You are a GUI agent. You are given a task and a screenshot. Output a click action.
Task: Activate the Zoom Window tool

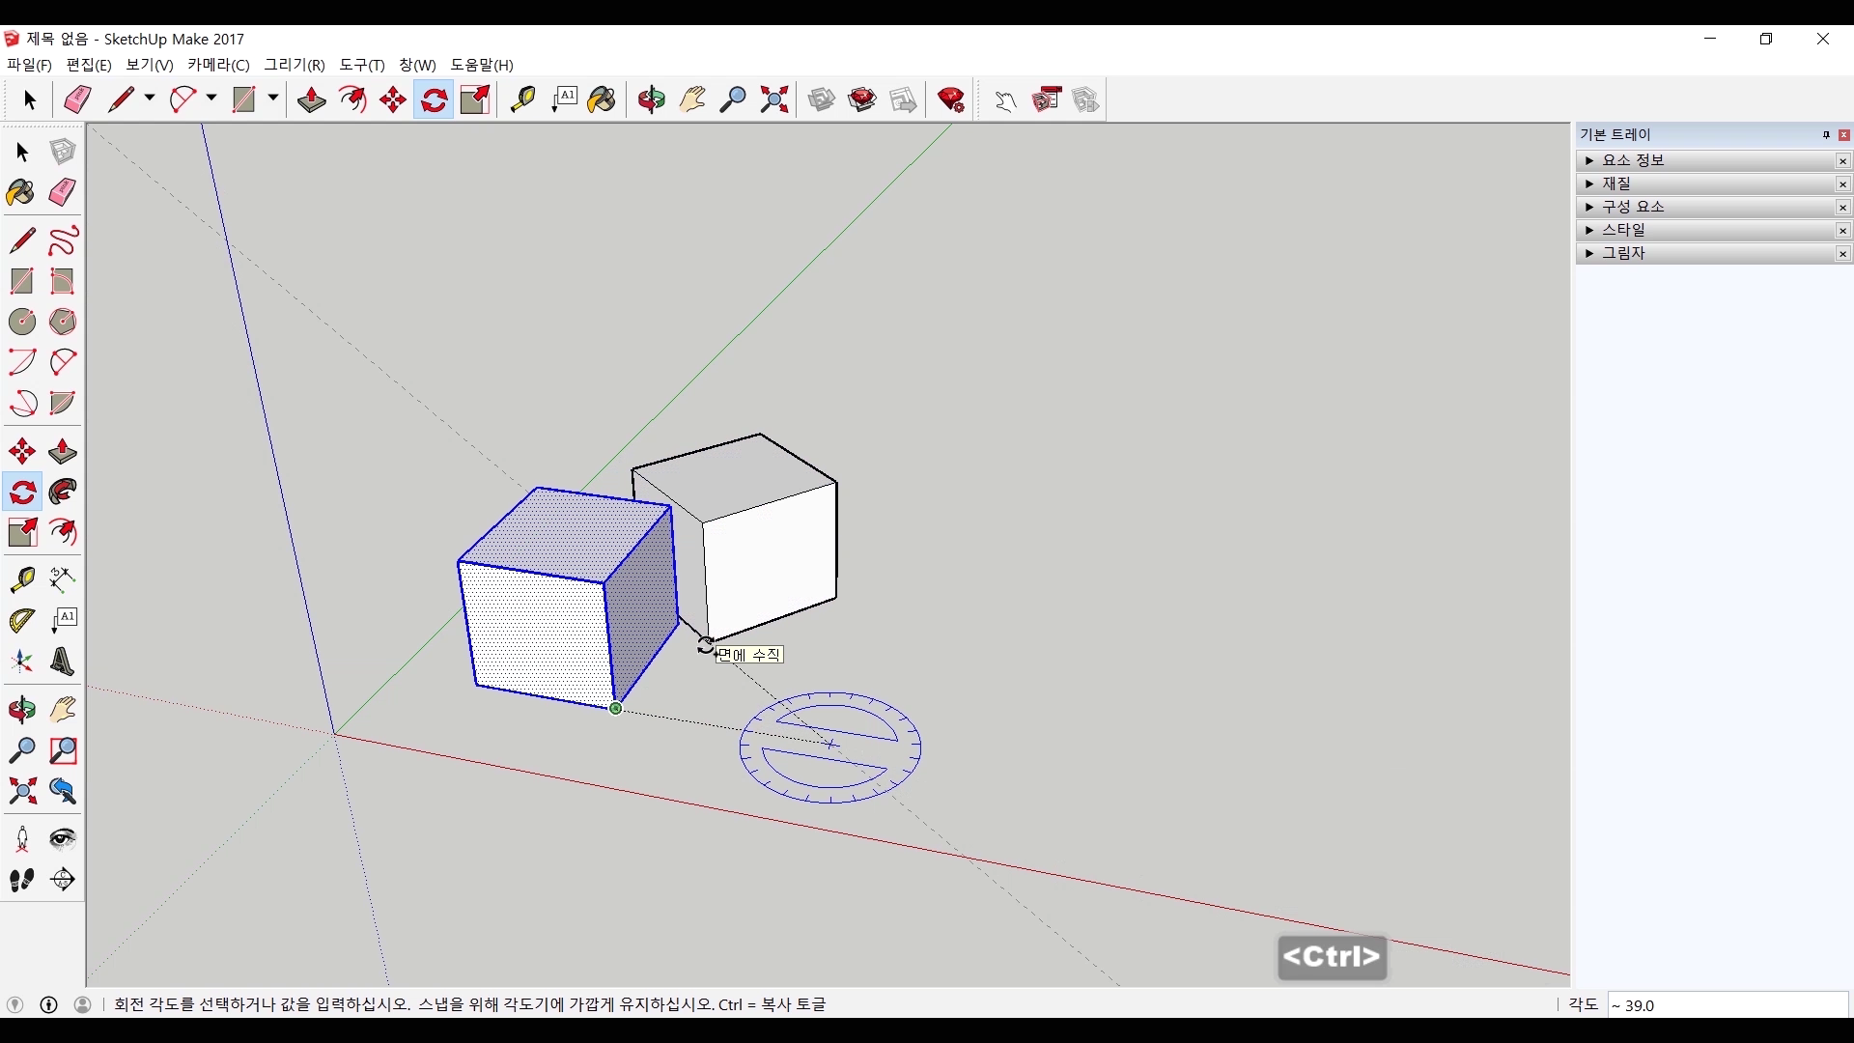[x=63, y=750]
